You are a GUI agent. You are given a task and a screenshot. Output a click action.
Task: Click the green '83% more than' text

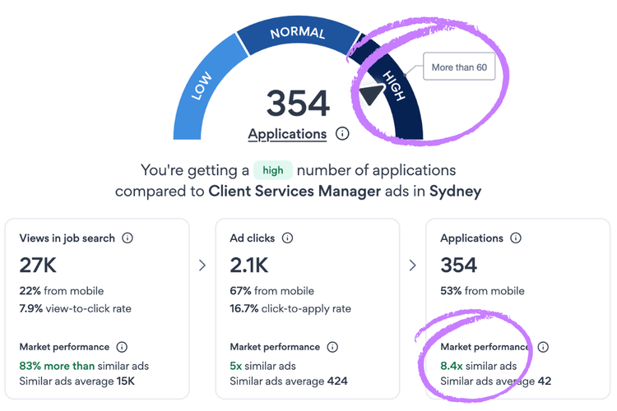click(57, 366)
